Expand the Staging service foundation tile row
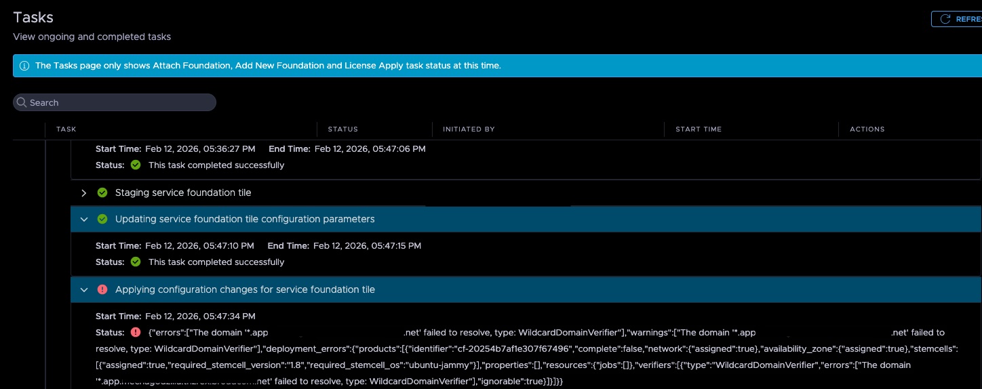This screenshot has height=389, width=982. [x=84, y=192]
